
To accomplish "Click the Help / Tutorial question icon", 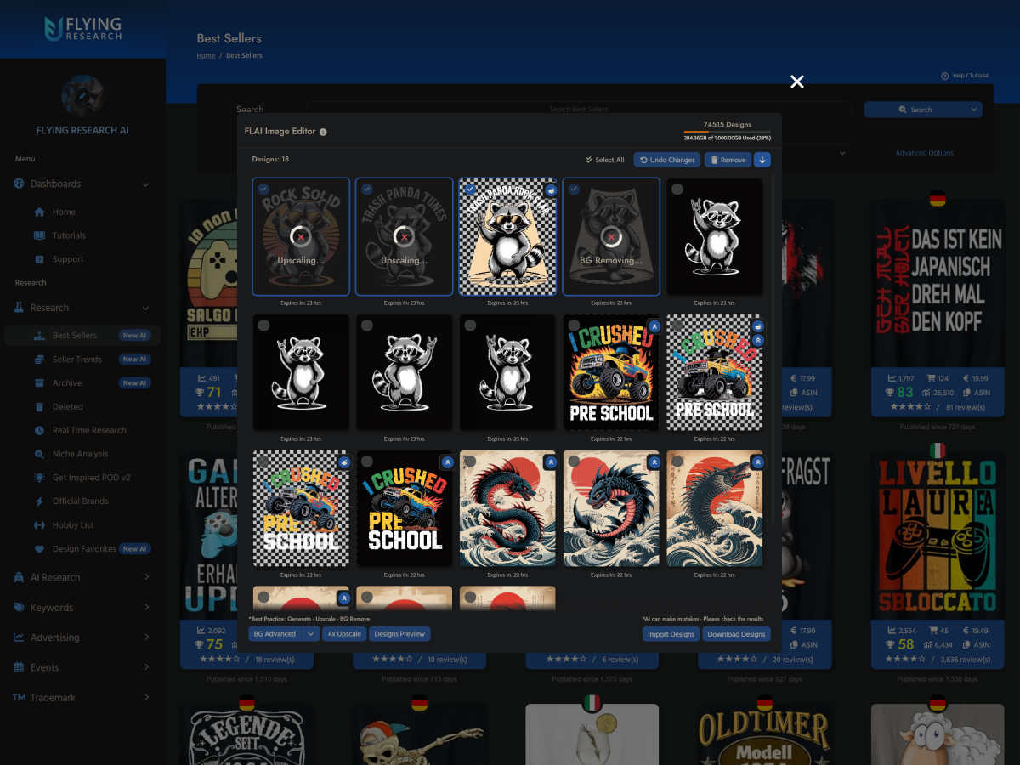I will click(x=944, y=76).
